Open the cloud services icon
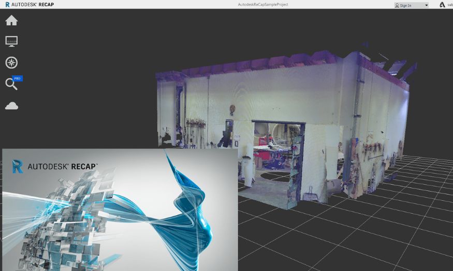Viewport: 453px width, 271px height. coord(11,106)
